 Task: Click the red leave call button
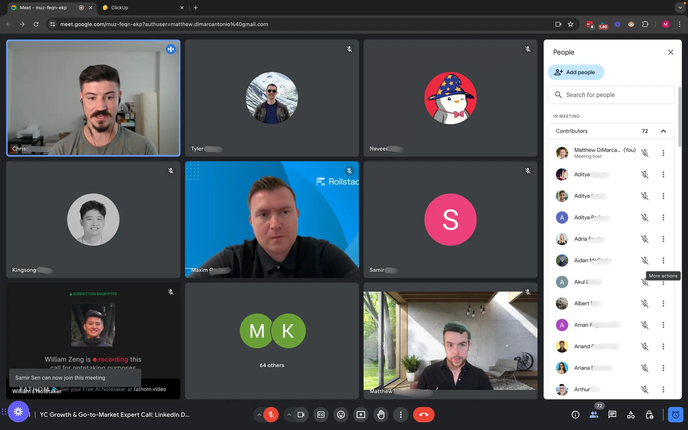tap(424, 415)
